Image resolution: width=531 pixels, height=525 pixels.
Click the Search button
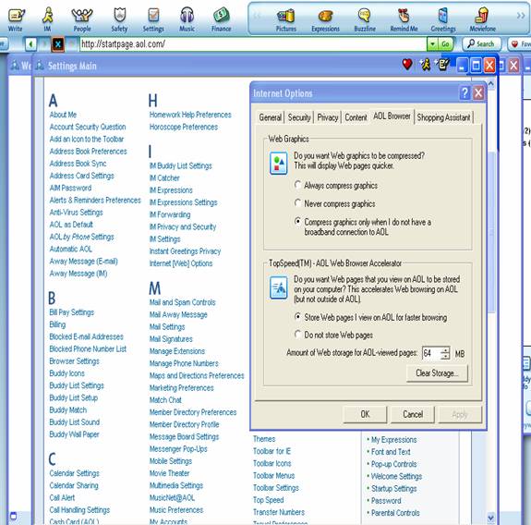tap(481, 44)
